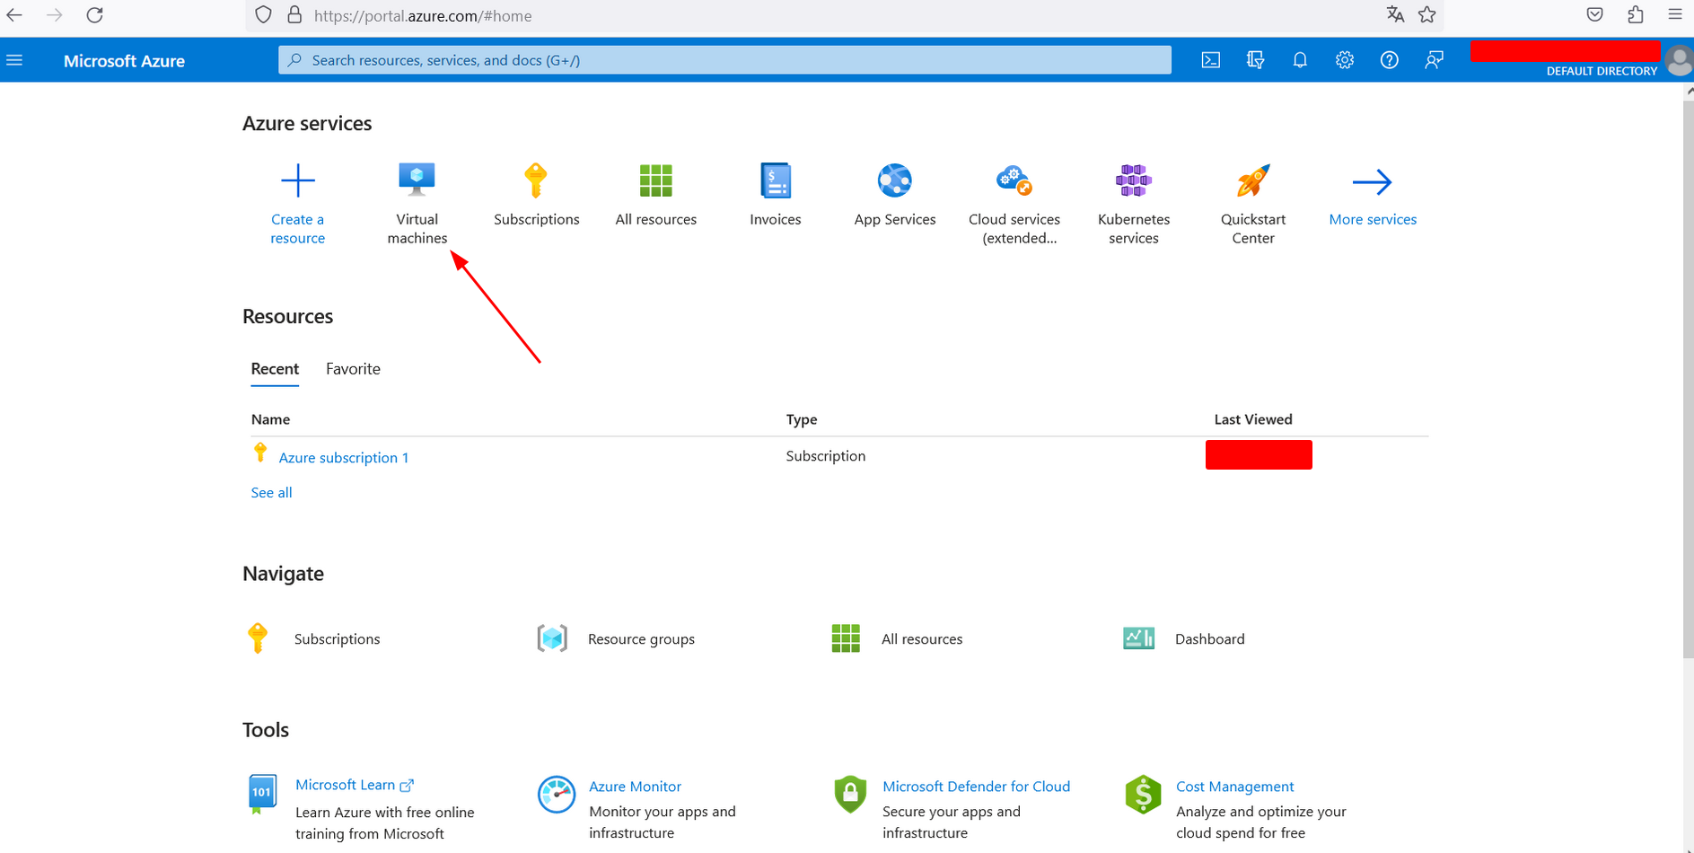Open the Microsoft Defender for Cloud link
Viewport: 1694px width, 853px height.
click(976, 787)
